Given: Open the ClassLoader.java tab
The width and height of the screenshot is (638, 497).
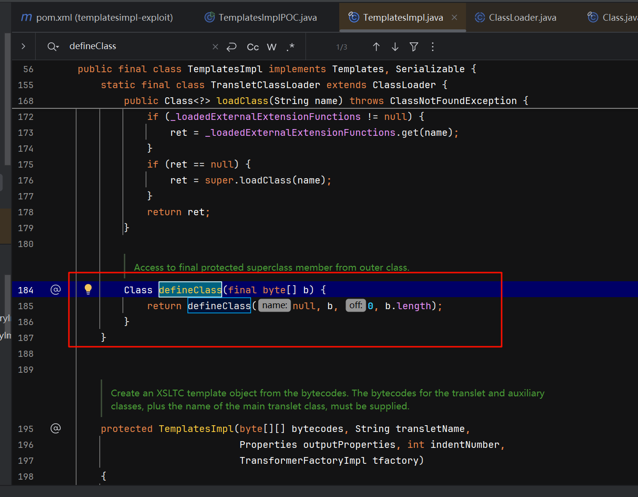Looking at the screenshot, I should [x=516, y=18].
